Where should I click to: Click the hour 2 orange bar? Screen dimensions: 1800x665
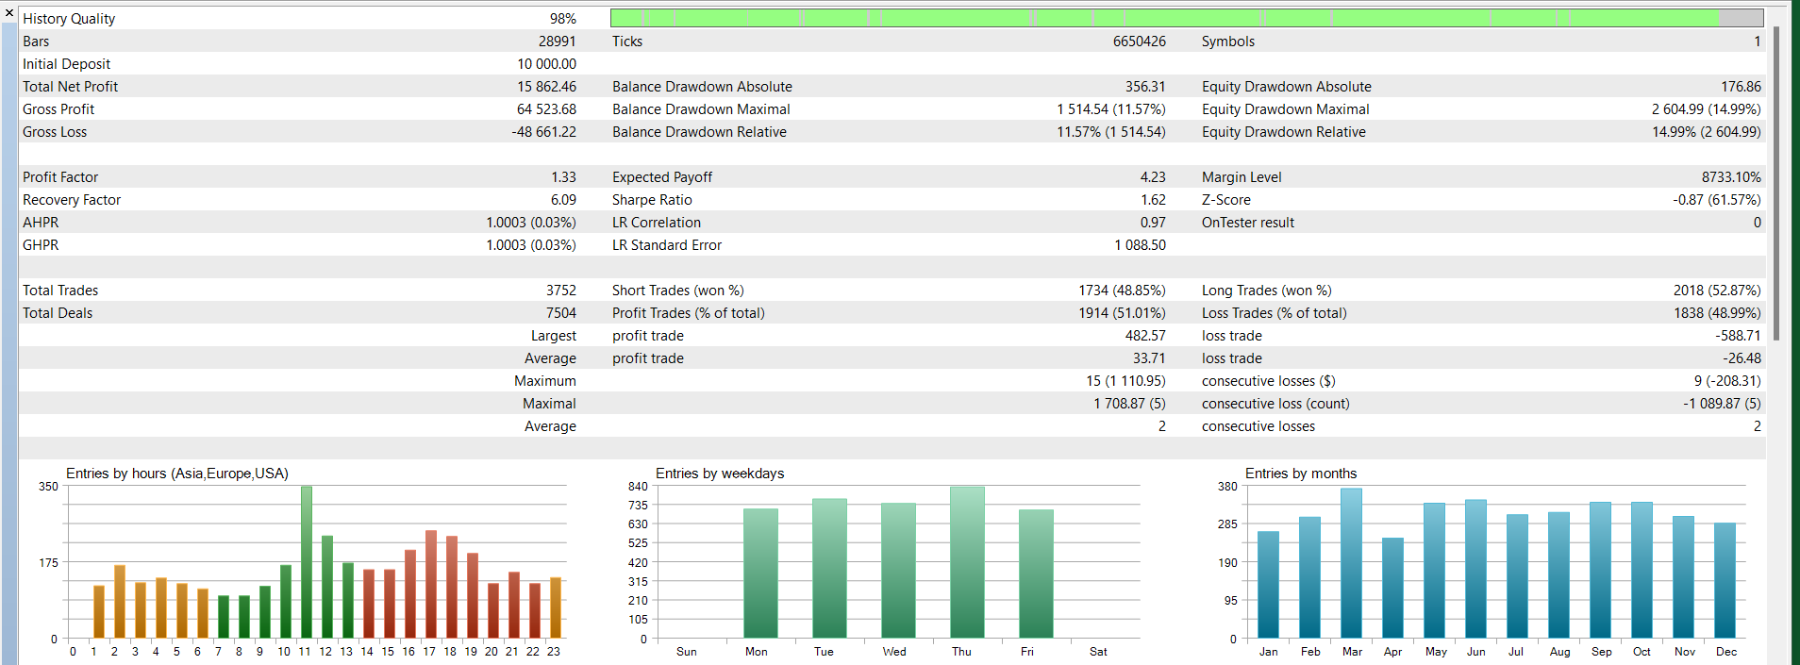tap(120, 602)
